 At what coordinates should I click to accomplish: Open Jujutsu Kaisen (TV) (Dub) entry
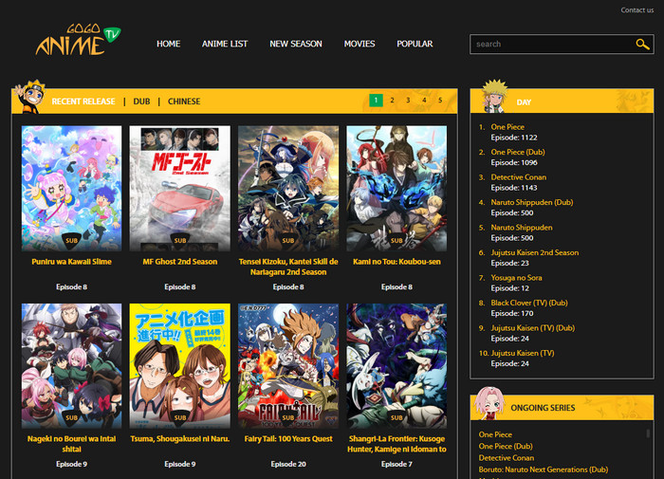pyautogui.click(x=533, y=328)
